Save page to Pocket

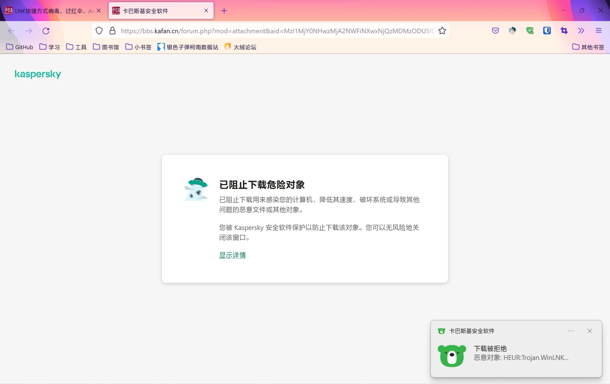click(x=495, y=30)
